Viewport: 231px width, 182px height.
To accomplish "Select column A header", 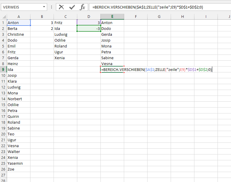I will 18,17.
